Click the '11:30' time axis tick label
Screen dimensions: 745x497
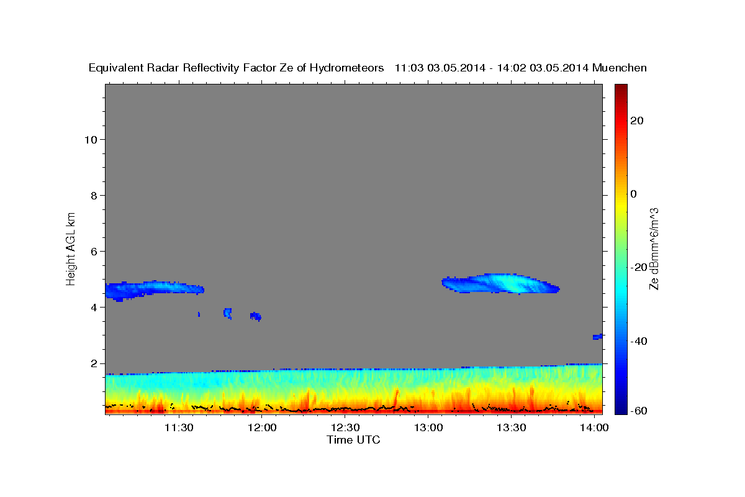coord(179,428)
